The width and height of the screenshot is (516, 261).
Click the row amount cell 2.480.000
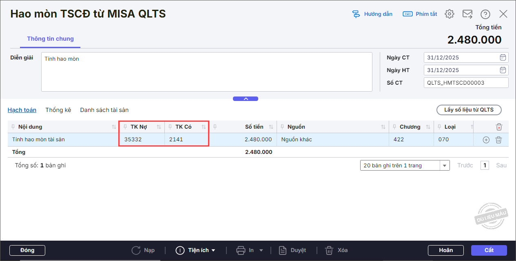tap(243, 140)
